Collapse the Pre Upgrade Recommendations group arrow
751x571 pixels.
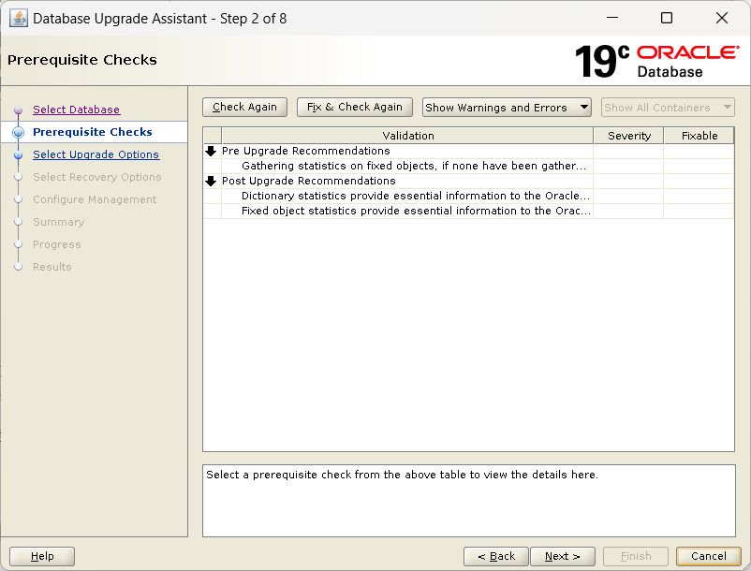click(x=211, y=152)
